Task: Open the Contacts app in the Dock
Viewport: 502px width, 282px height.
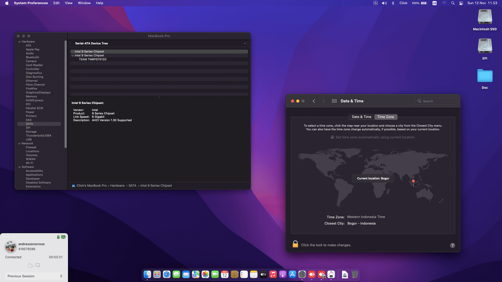Action: pos(234,274)
